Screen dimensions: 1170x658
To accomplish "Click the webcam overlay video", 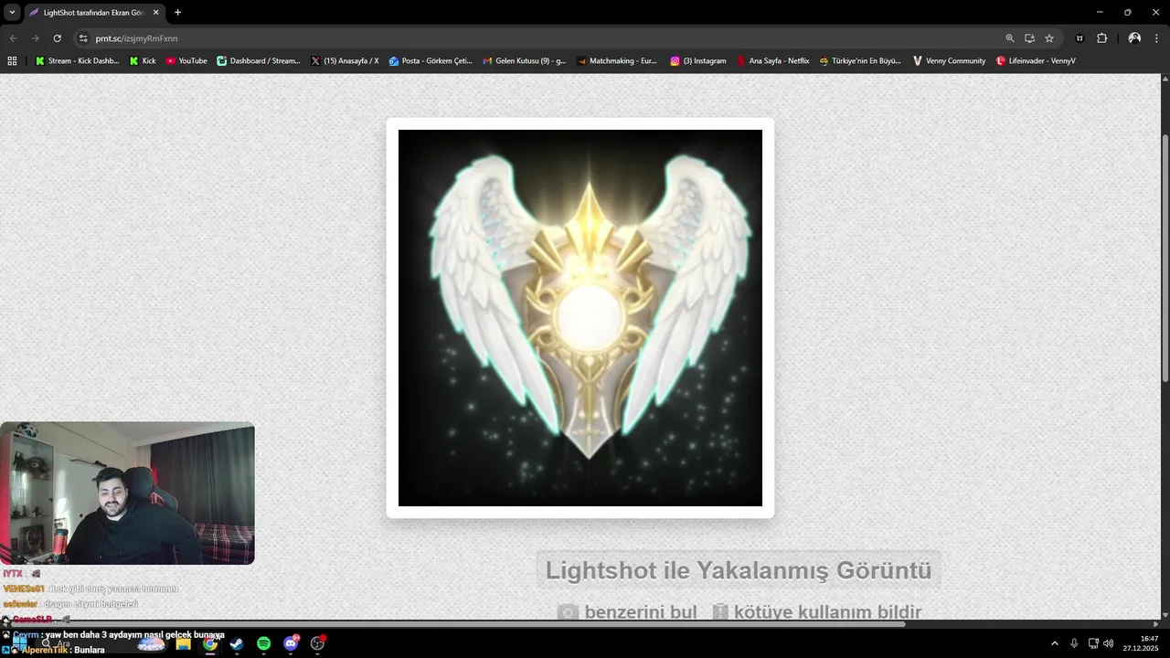I will pos(127,493).
